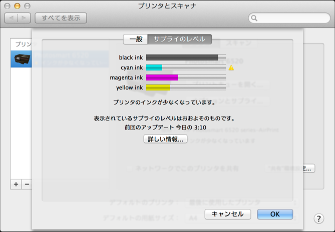
Task: Switch to the dimmed スキャン tab
Action: coord(239,43)
